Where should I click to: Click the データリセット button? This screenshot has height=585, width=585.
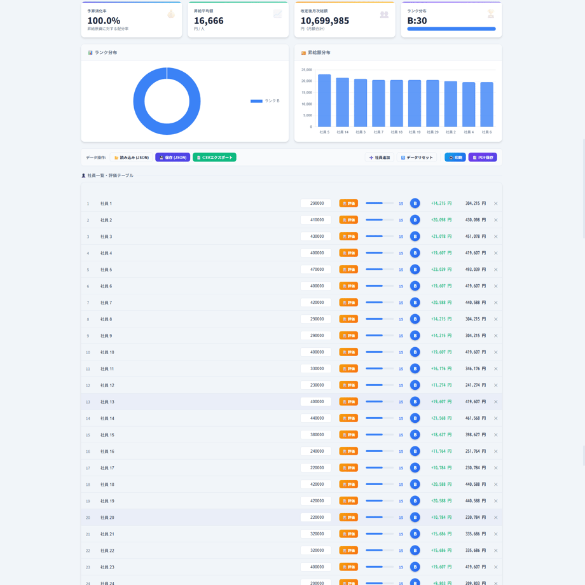coord(416,158)
